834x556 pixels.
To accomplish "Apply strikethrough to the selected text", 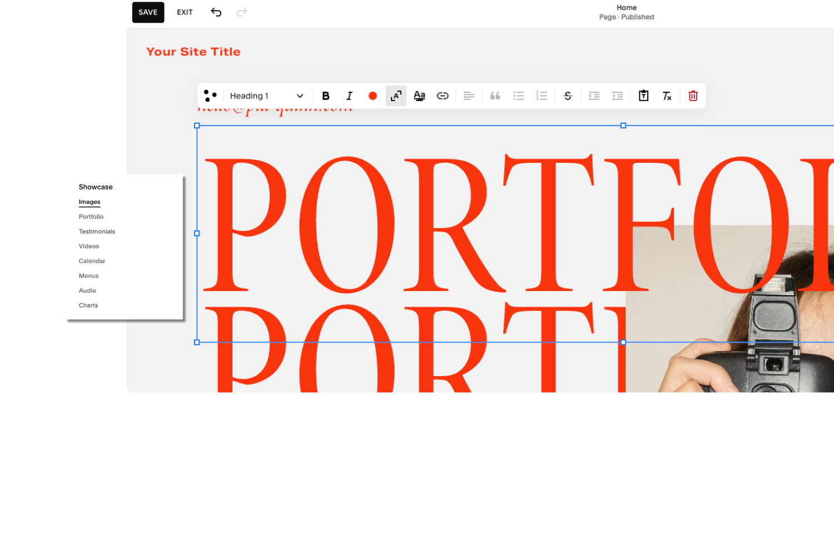I will 568,96.
